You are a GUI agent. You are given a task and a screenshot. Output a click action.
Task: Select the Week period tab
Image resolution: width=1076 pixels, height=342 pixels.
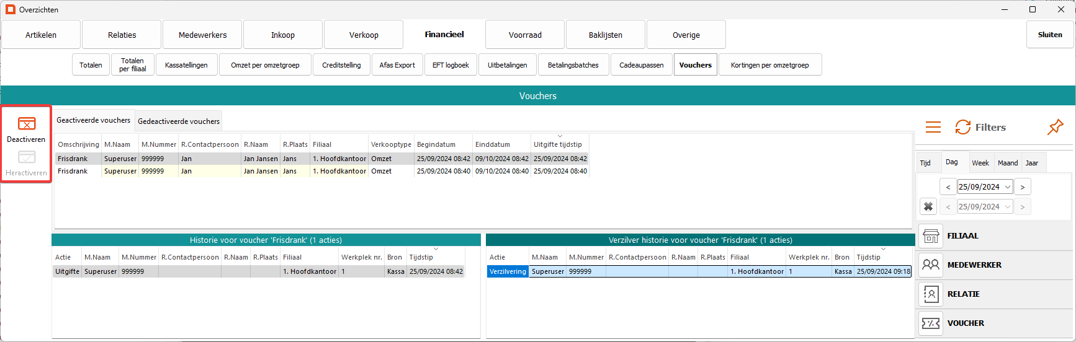coord(980,163)
